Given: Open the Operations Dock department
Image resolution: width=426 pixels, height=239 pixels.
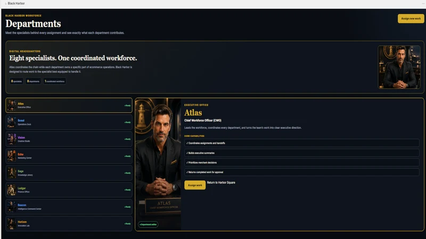Looking at the screenshot, I should pyautogui.click(x=69, y=122).
